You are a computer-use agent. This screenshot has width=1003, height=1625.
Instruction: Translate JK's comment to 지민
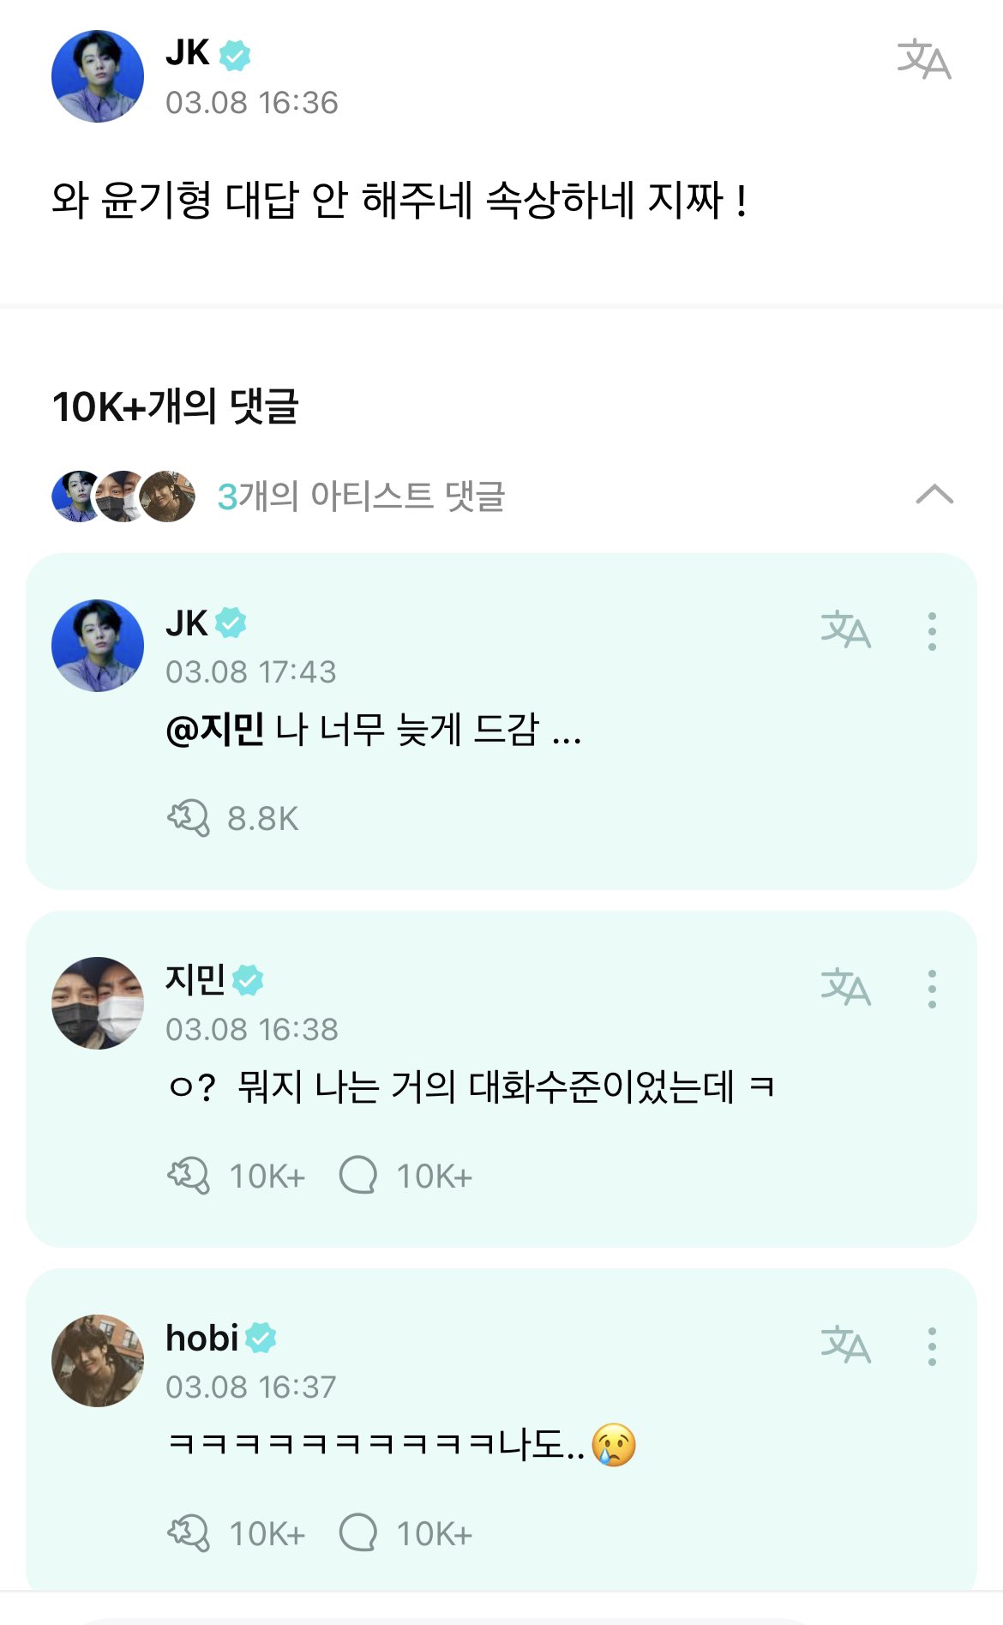point(845,630)
